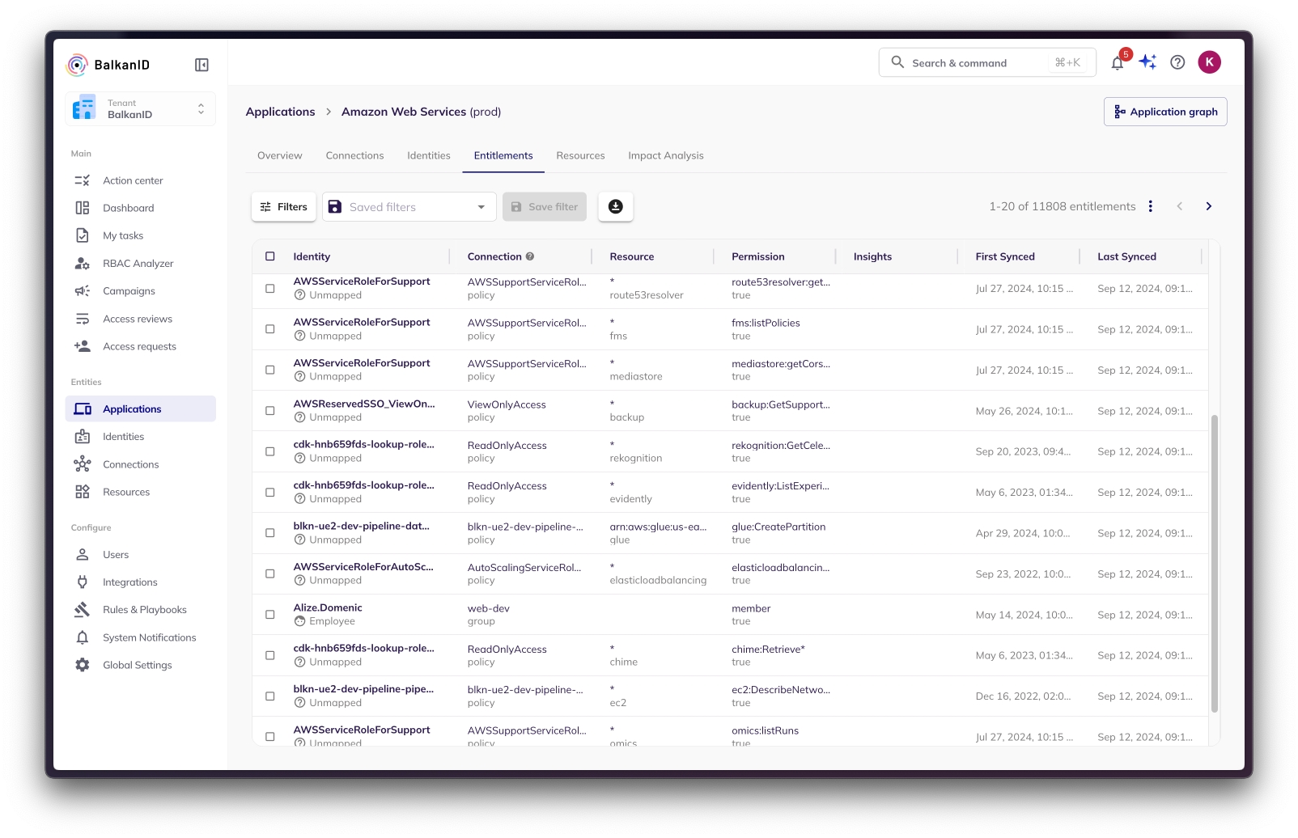Click the First Synced column header
This screenshot has width=1298, height=838.
pyautogui.click(x=1005, y=256)
